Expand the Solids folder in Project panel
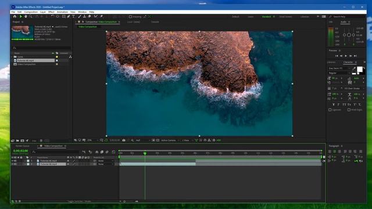 [x=12, y=57]
